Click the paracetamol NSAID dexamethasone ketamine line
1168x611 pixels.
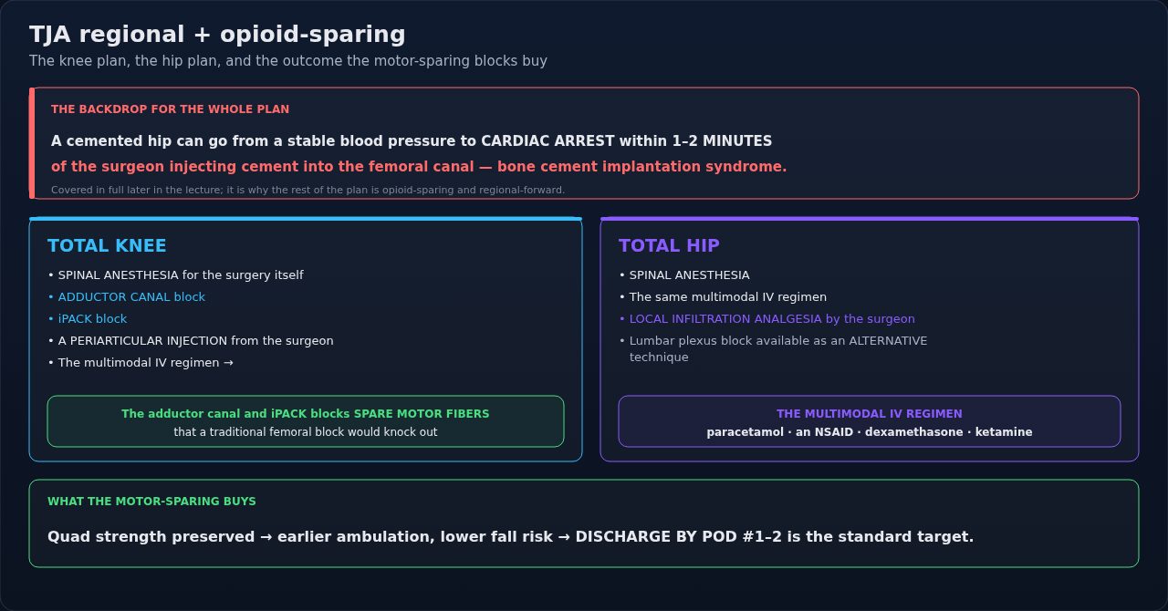870,432
